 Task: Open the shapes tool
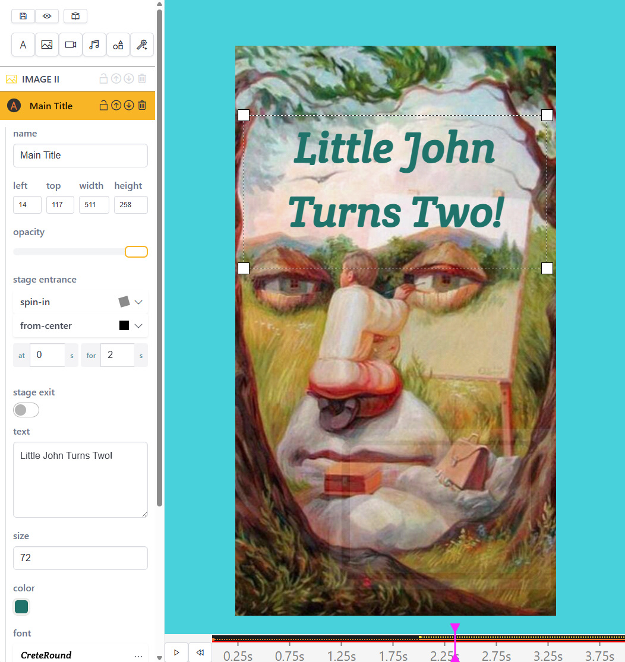pos(118,45)
